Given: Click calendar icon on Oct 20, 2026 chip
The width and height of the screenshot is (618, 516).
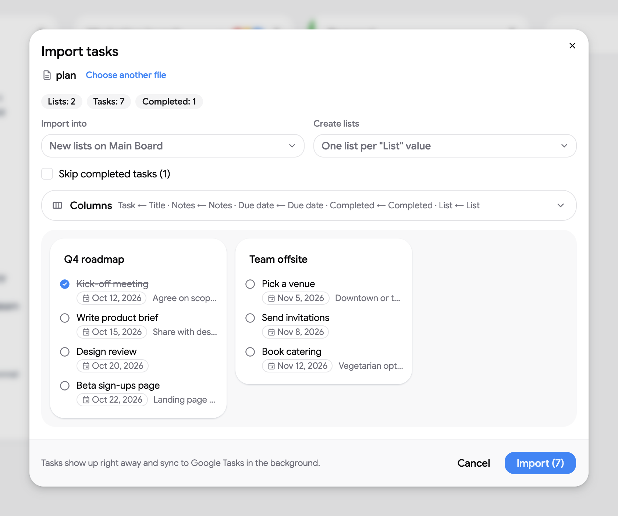Looking at the screenshot, I should (86, 366).
